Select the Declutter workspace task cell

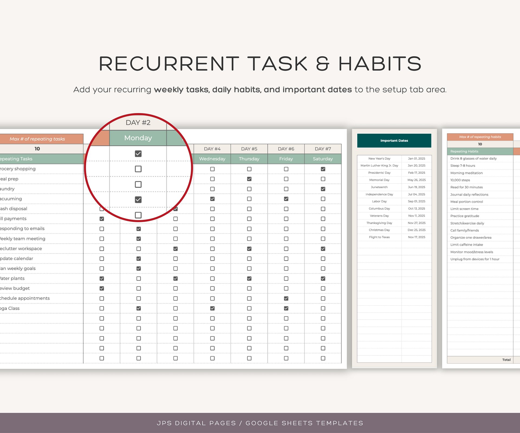pos(41,249)
